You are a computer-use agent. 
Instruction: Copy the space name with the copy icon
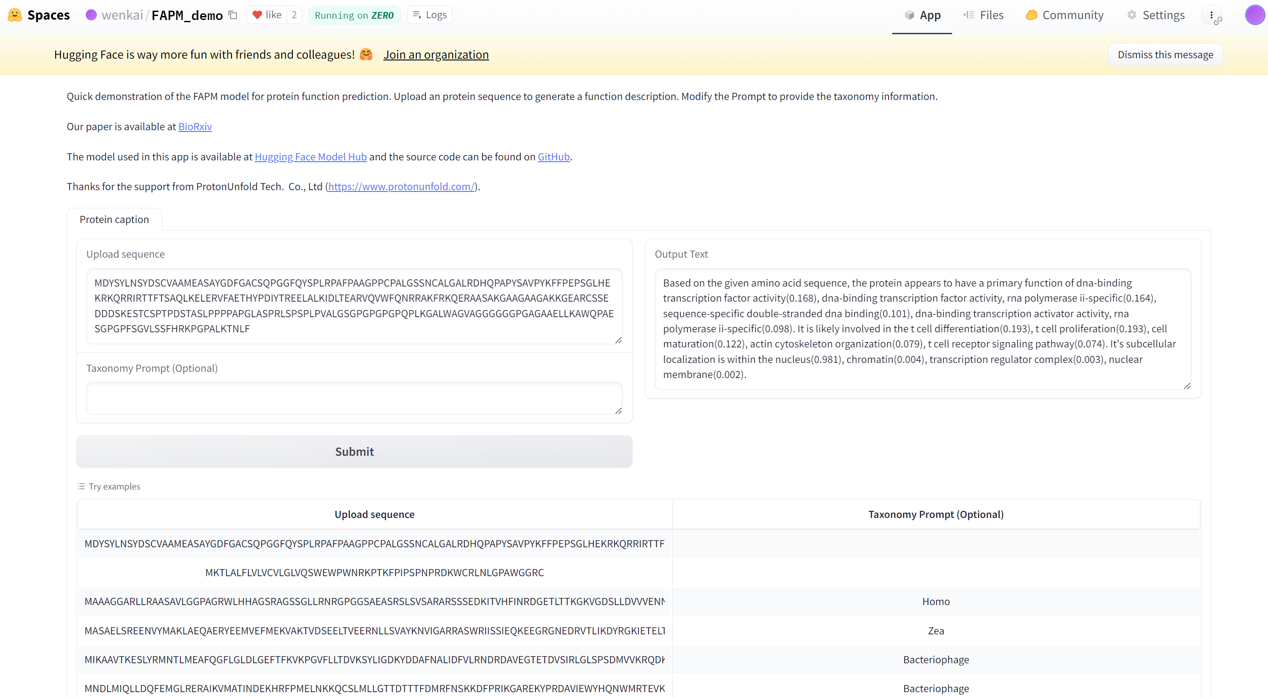(233, 15)
